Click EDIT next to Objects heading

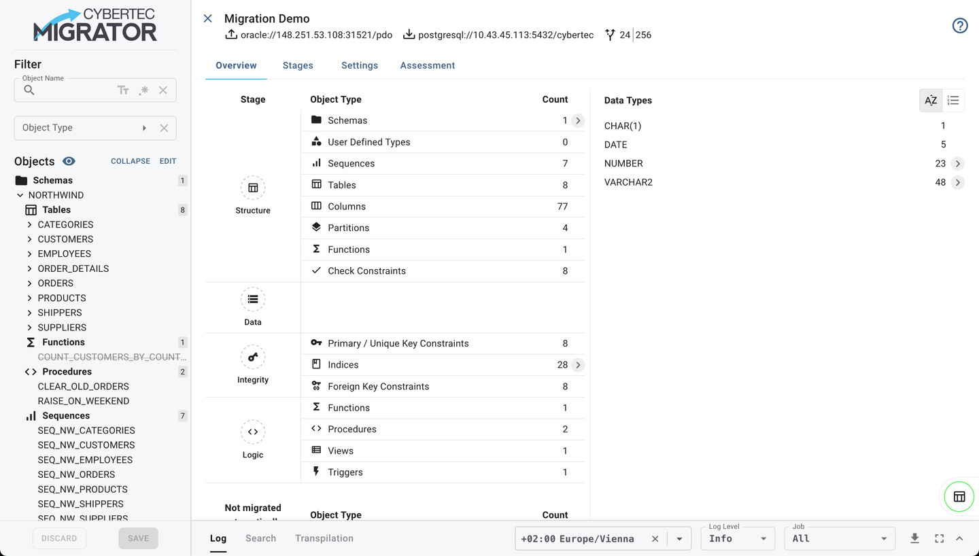point(168,161)
